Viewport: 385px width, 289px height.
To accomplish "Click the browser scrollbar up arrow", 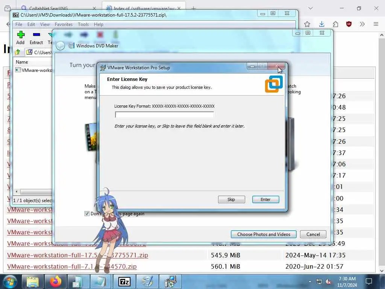I will [382, 35].
